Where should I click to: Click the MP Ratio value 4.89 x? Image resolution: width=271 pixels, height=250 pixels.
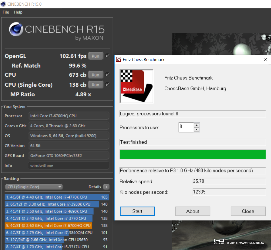point(83,94)
